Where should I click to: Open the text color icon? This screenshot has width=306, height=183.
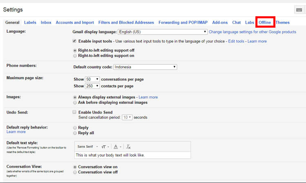[117, 147]
